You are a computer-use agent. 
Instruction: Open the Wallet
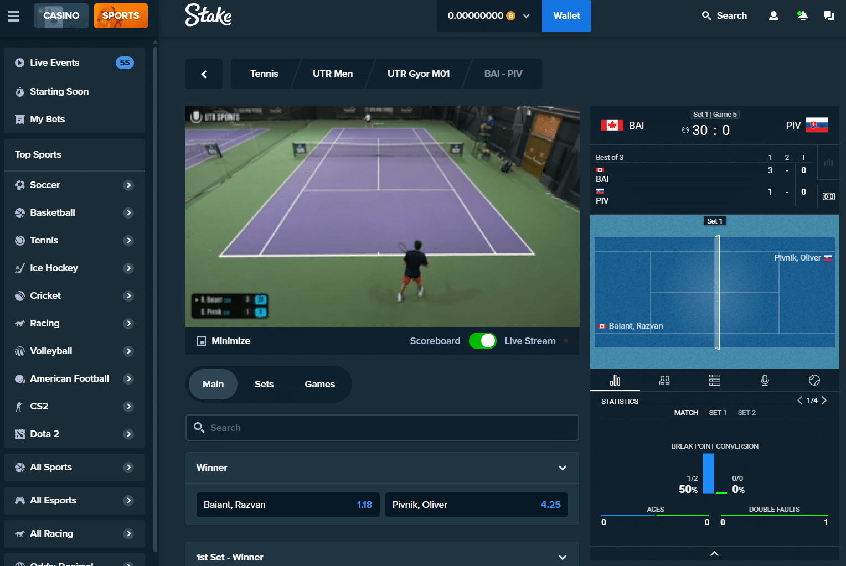[566, 16]
